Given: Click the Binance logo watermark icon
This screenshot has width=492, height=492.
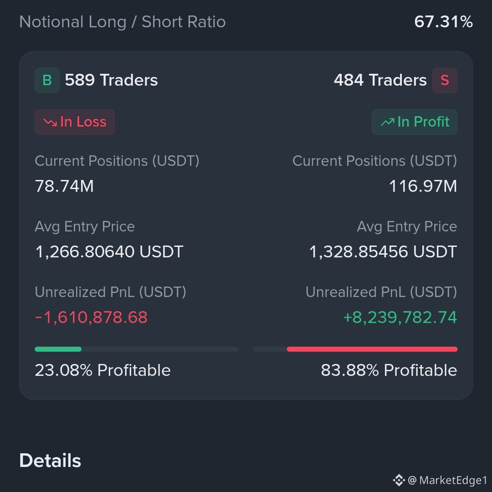Looking at the screenshot, I should click(399, 480).
